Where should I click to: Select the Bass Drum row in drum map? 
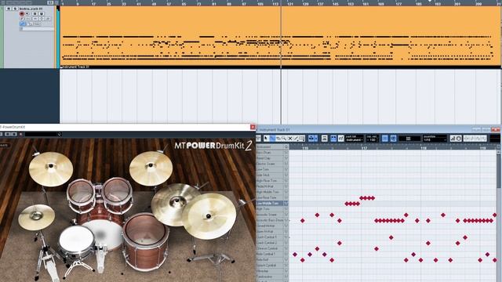click(x=270, y=153)
